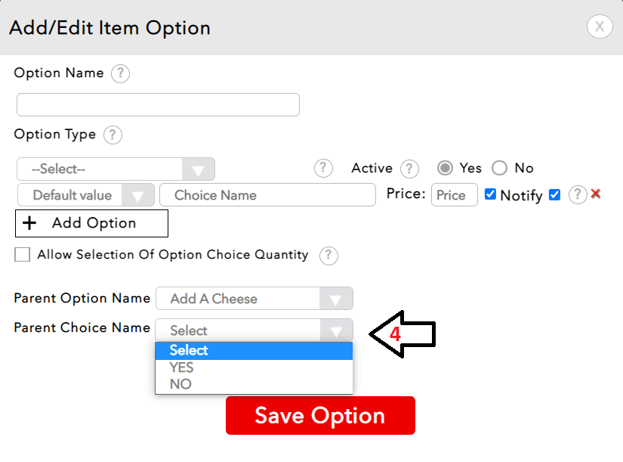
Task: Delete the choice row with red X
Action: coord(596,194)
